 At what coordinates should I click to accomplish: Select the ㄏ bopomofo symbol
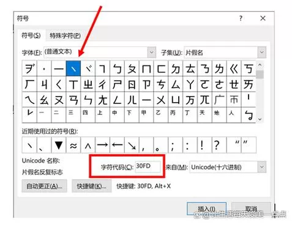point(29,84)
